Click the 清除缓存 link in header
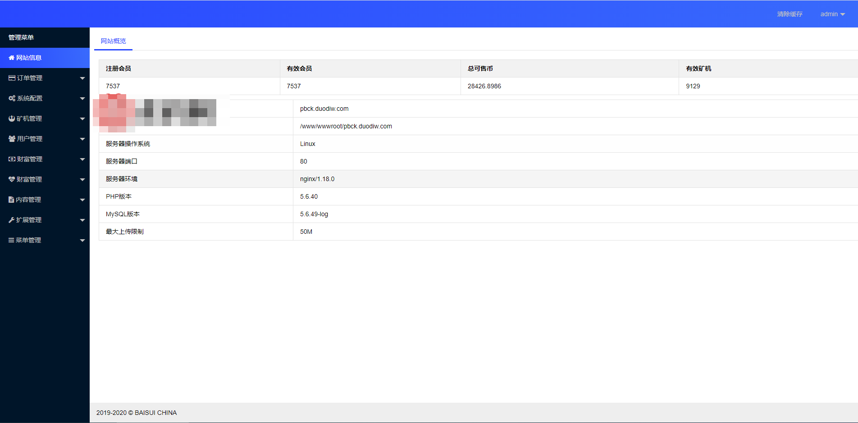The height and width of the screenshot is (423, 858). (x=790, y=14)
